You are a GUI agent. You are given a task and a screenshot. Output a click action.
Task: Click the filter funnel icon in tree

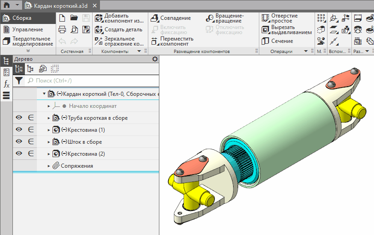(x=18, y=81)
